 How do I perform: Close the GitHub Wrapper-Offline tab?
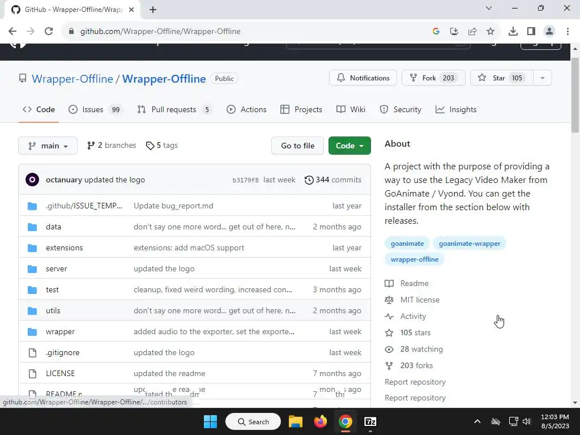131,10
